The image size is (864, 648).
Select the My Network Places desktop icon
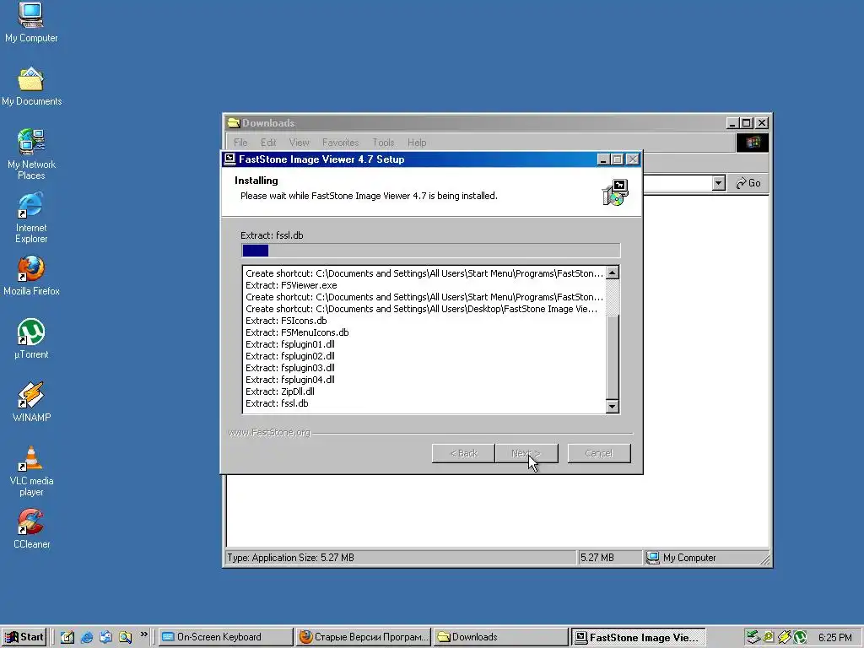coord(31,154)
